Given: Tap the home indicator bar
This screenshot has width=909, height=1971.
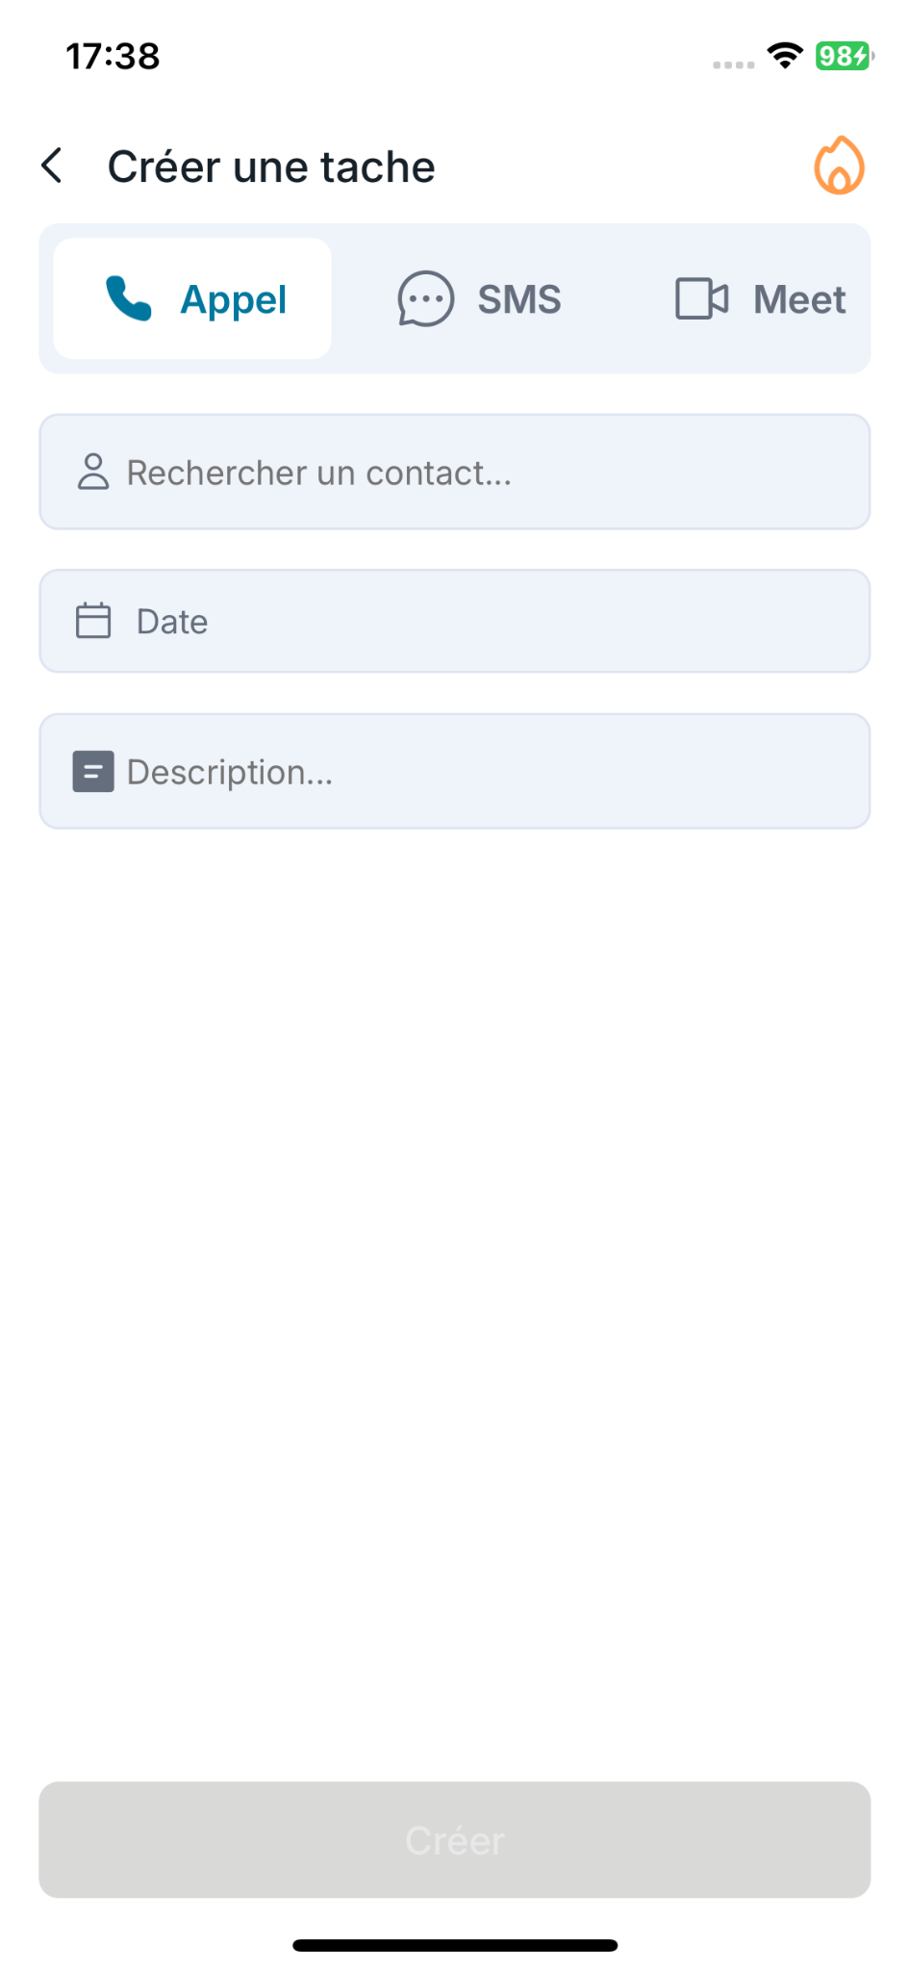Looking at the screenshot, I should [x=455, y=1945].
